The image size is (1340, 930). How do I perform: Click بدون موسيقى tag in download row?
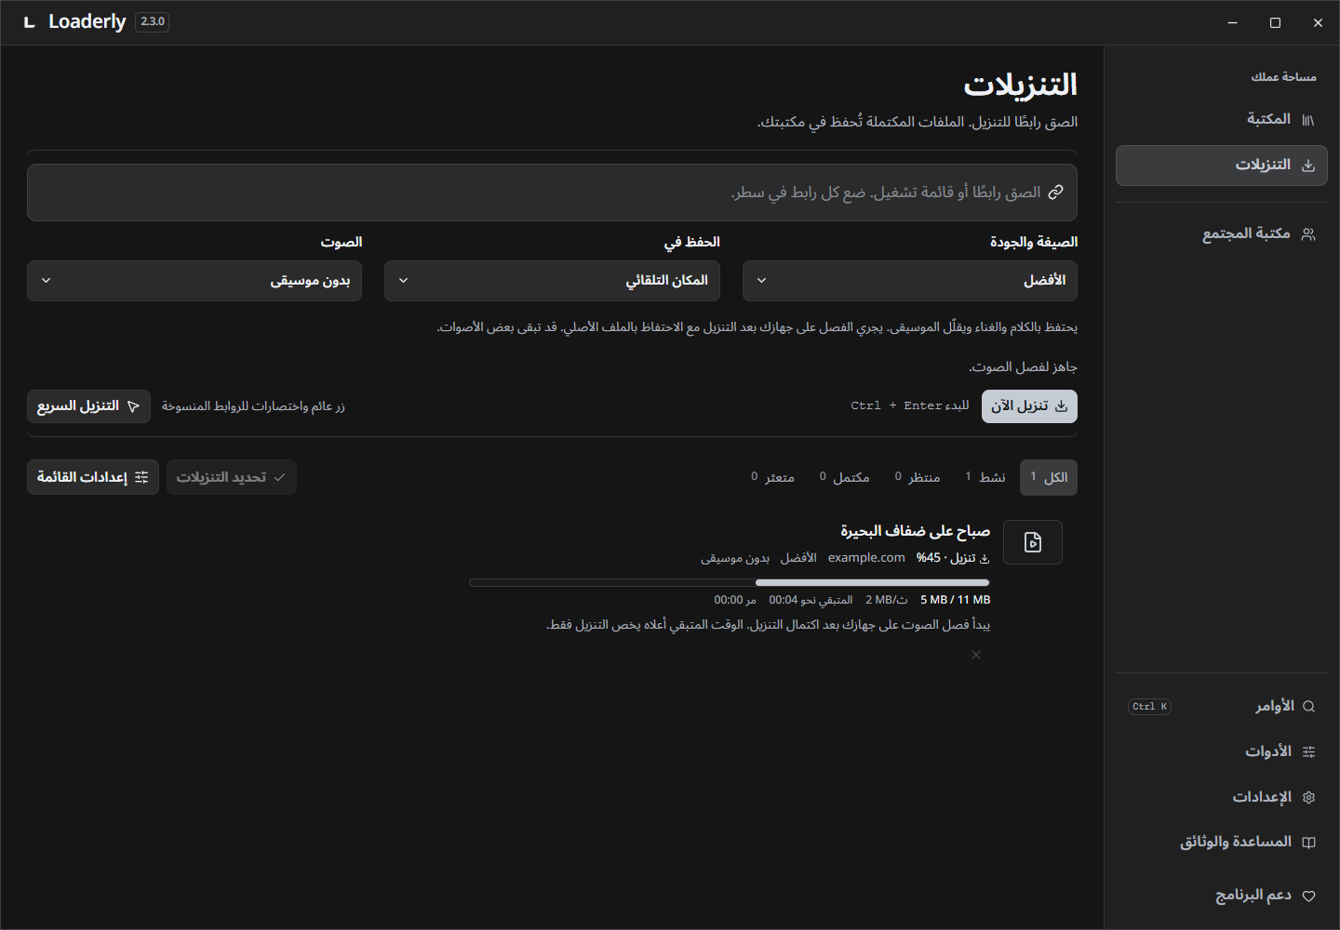735,558
